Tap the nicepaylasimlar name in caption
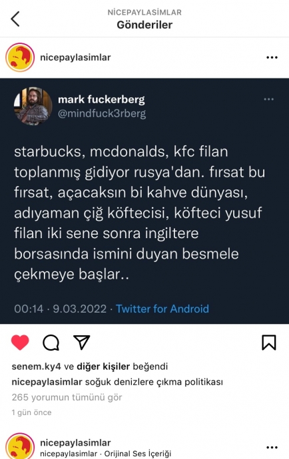 coord(47,382)
